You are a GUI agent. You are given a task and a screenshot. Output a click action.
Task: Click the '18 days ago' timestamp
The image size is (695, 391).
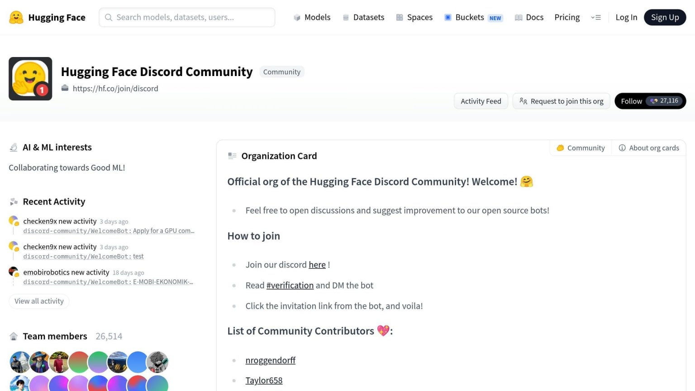click(129, 272)
